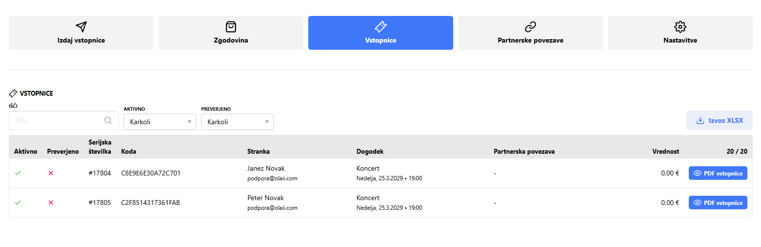Select the Vstopnice tab
The width and height of the screenshot is (761, 247).
pyautogui.click(x=380, y=33)
